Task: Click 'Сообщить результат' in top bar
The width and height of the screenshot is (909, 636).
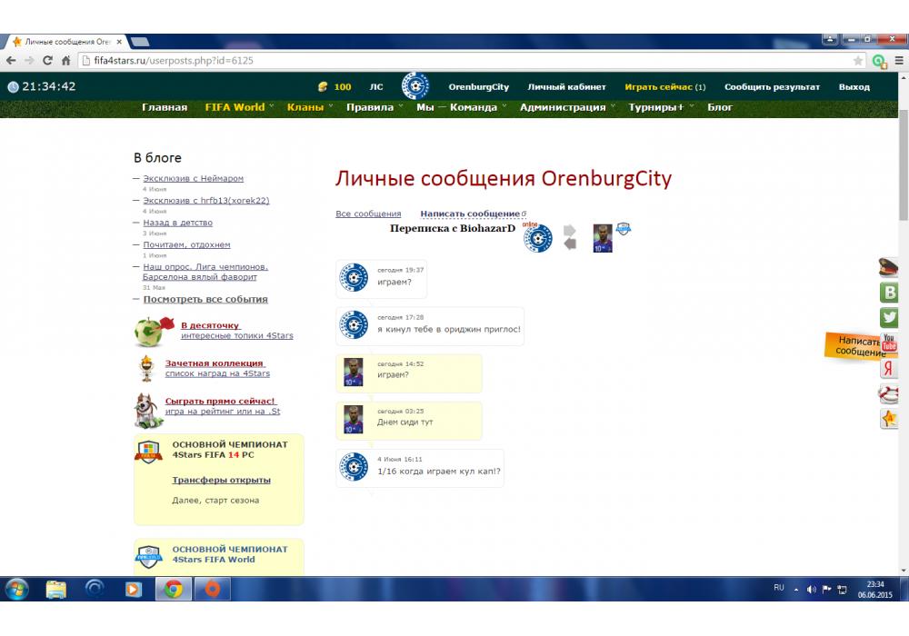Action: pyautogui.click(x=772, y=87)
